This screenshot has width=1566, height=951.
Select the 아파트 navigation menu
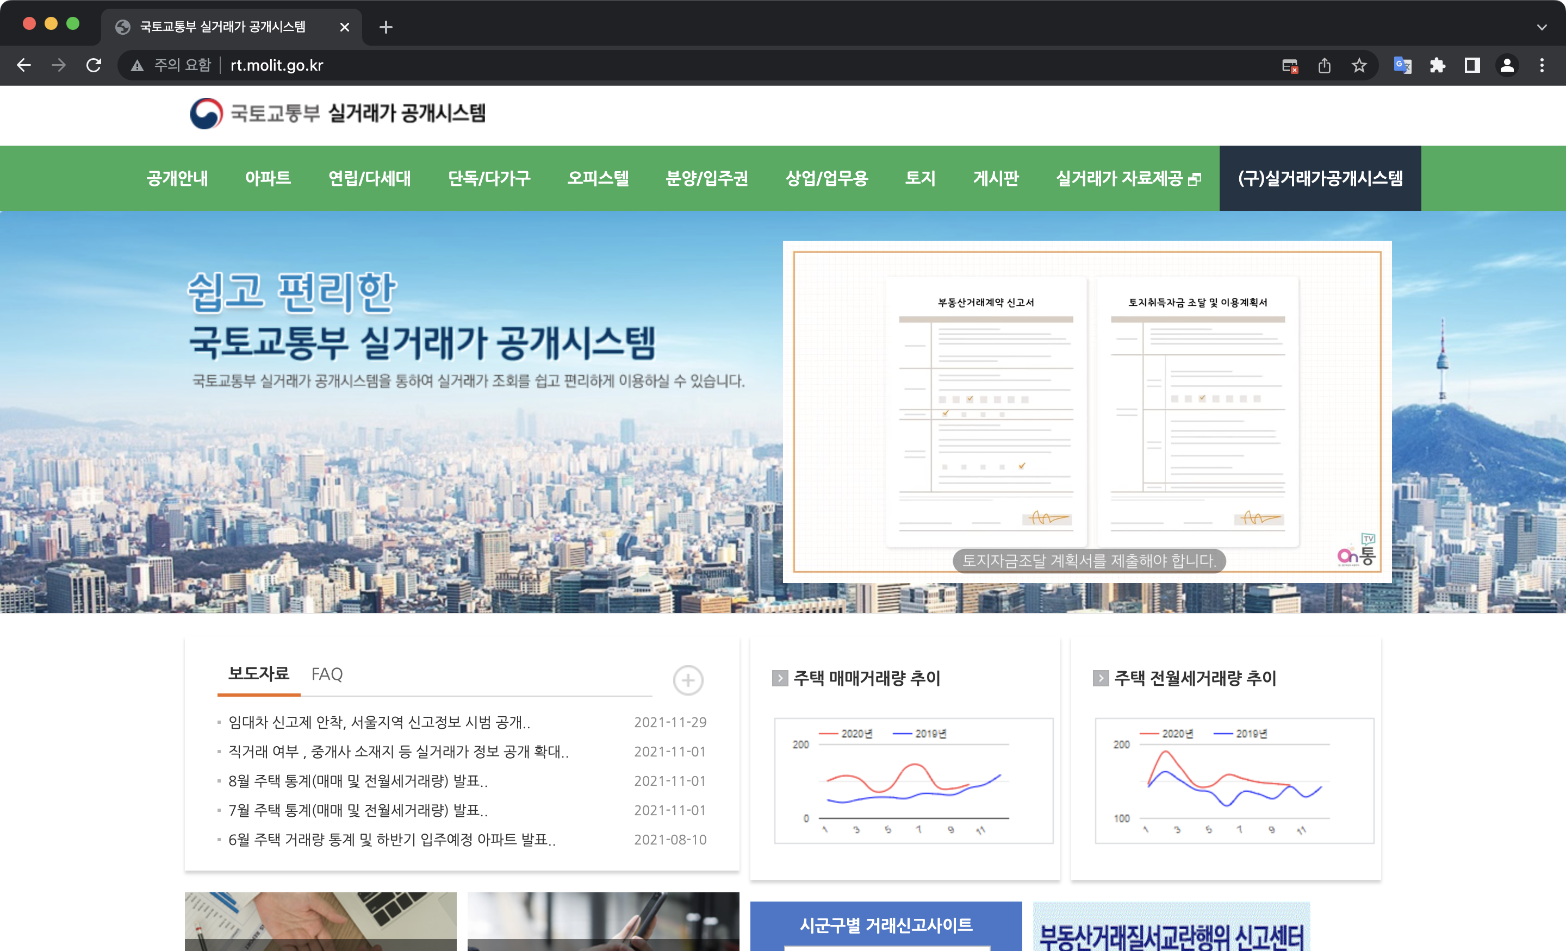click(x=269, y=178)
